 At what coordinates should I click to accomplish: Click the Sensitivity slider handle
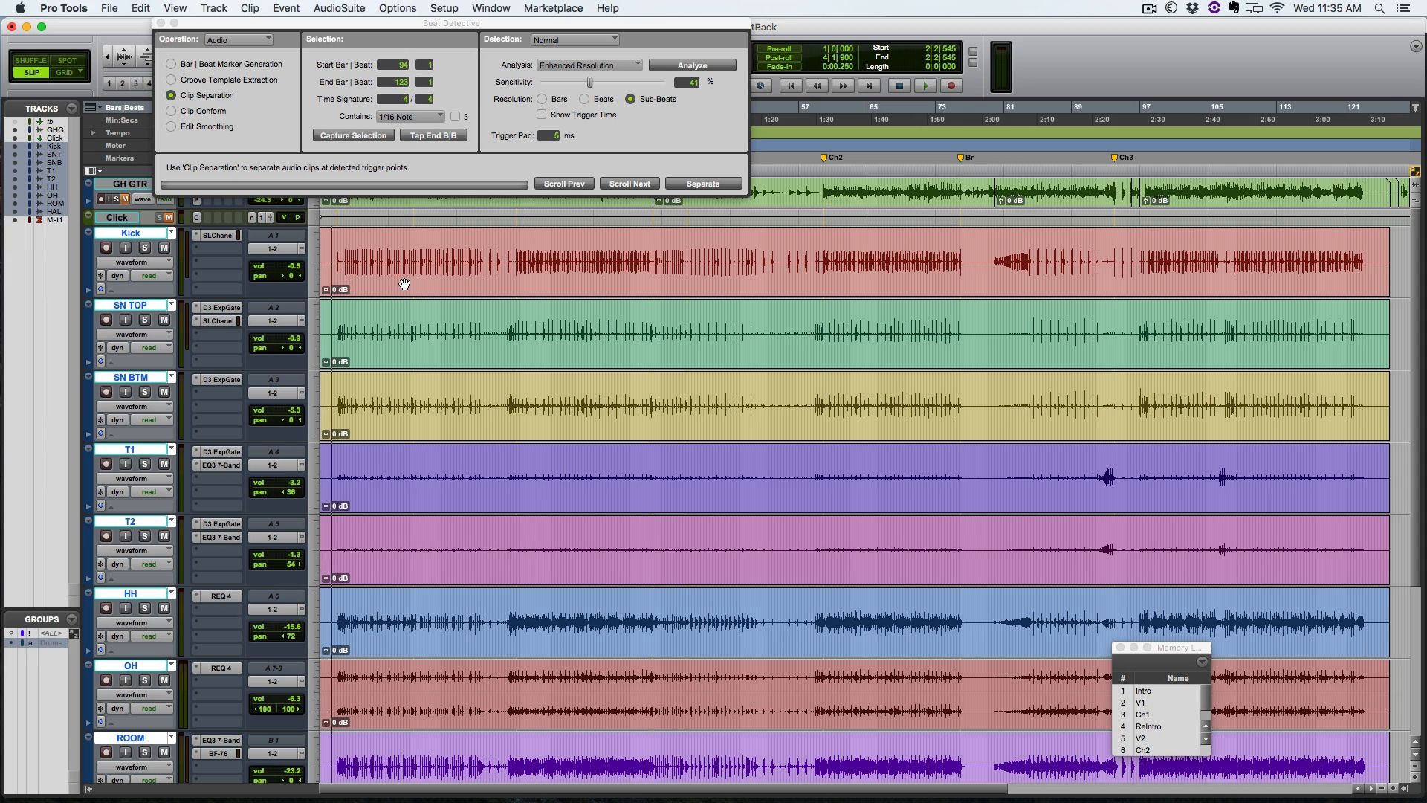(590, 82)
